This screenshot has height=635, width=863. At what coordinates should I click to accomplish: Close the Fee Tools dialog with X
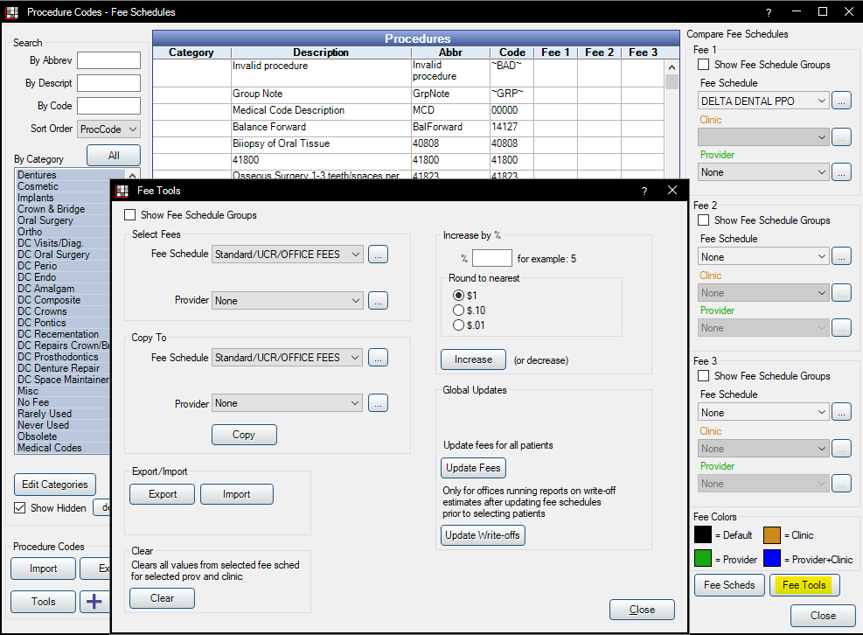672,191
